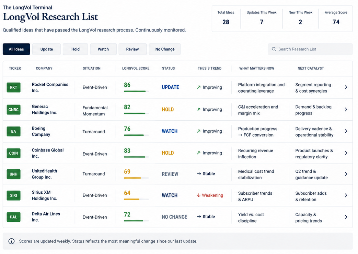
Task: Click the Next Catalyst column header
Action: click(311, 68)
